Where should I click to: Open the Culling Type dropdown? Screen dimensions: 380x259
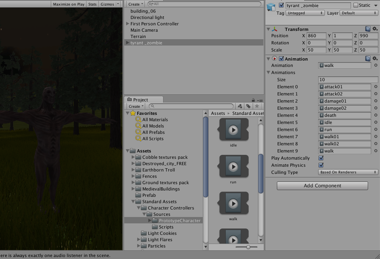pyautogui.click(x=347, y=172)
